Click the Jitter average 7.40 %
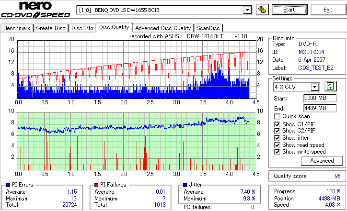Image resolution: width=347 pixels, height=211 pixels. point(248,192)
